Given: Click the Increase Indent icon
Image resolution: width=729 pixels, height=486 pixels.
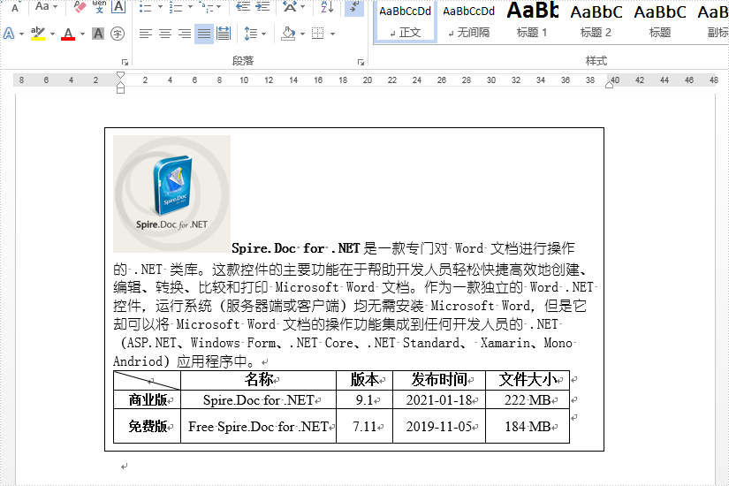Looking at the screenshot, I should tap(262, 6).
